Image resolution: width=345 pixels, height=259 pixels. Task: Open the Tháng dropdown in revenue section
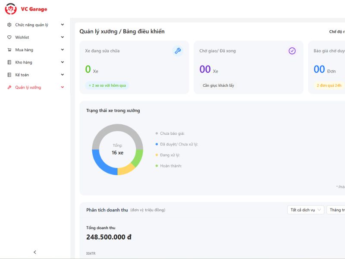[x=336, y=210]
